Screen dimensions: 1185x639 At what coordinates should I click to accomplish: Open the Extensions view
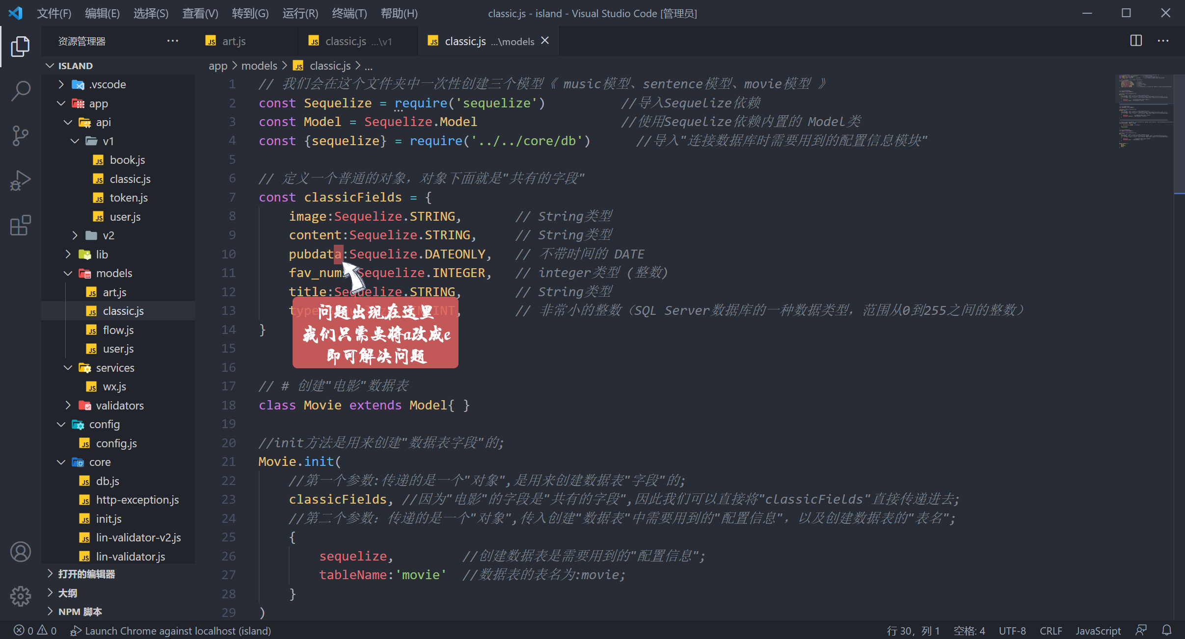click(x=20, y=226)
